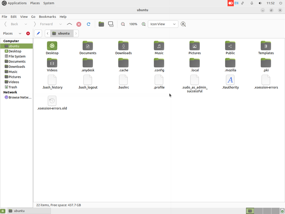The image size is (285, 214).
Task: Click the Up parent folder arrow
Action: pos(69,24)
